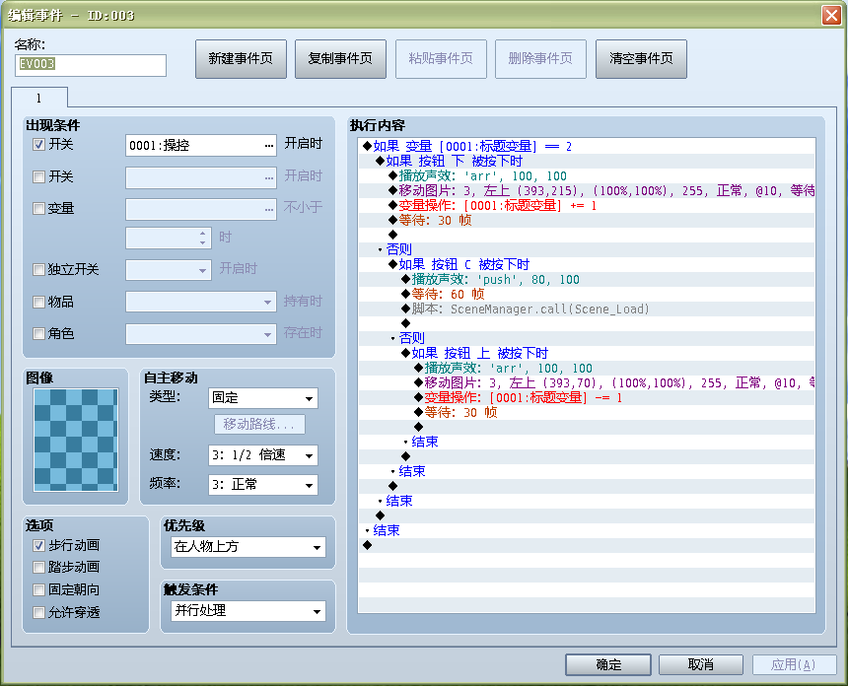
Task: Select the 播放声效 'push' command line
Action: (587, 280)
